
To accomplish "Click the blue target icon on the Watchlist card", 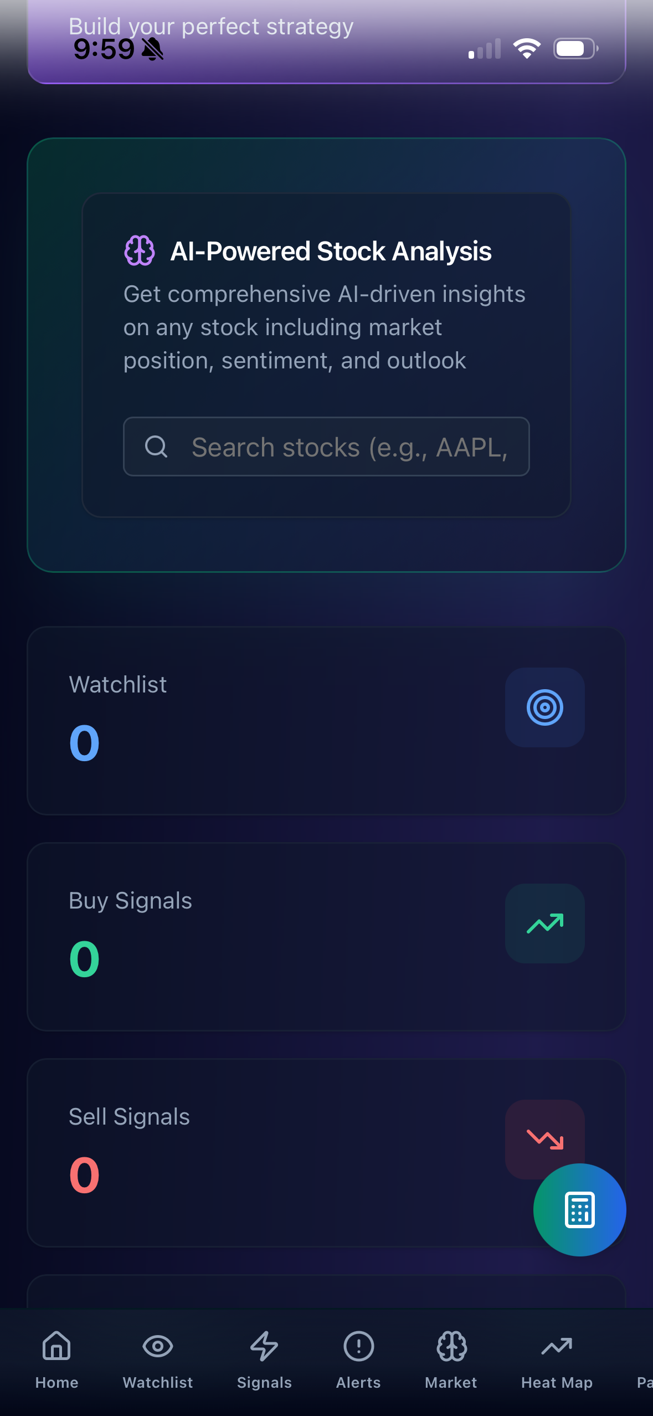I will (545, 707).
